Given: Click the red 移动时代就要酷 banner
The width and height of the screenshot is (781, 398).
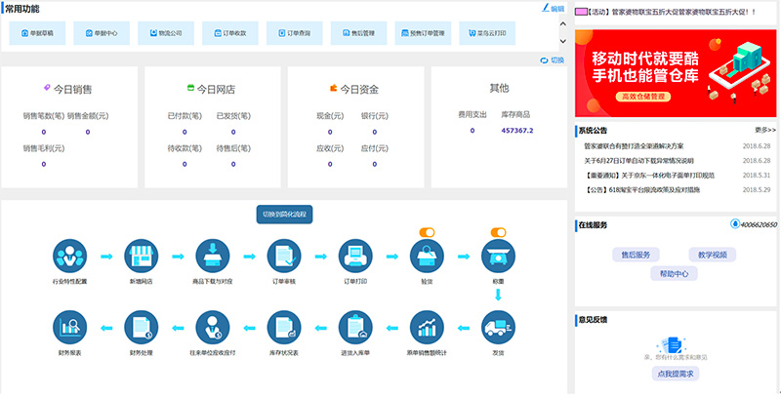Looking at the screenshot, I should point(676,73).
